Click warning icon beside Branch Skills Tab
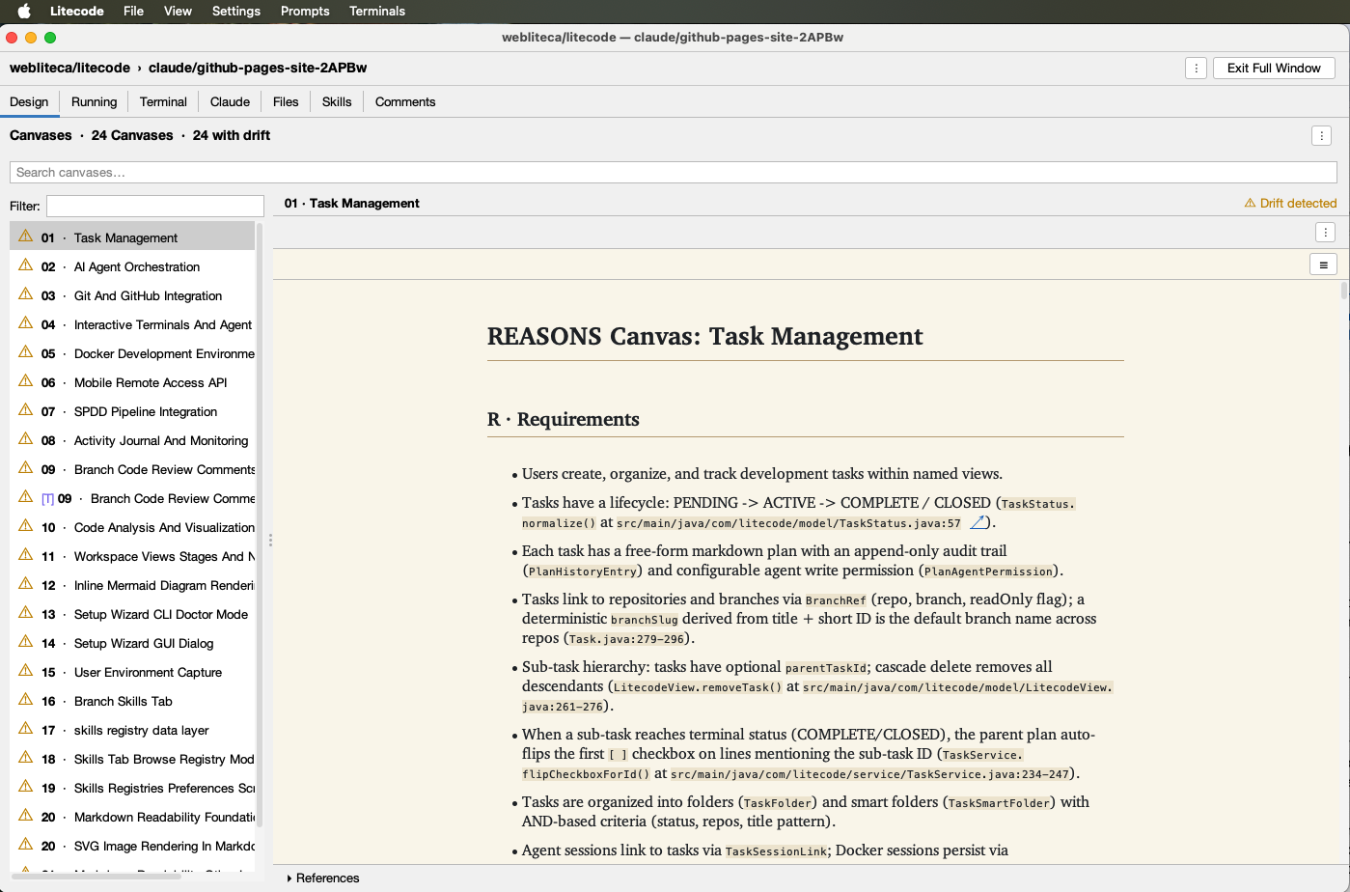1350x892 pixels. point(26,700)
